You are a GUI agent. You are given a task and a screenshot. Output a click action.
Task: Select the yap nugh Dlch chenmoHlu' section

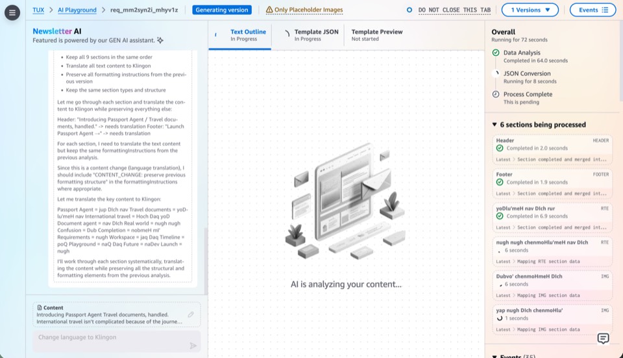coord(552,320)
